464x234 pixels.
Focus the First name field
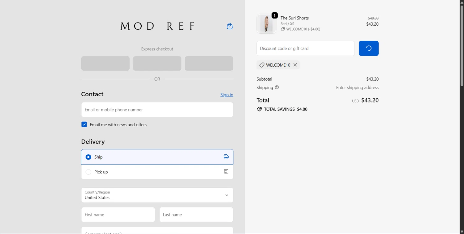click(118, 215)
